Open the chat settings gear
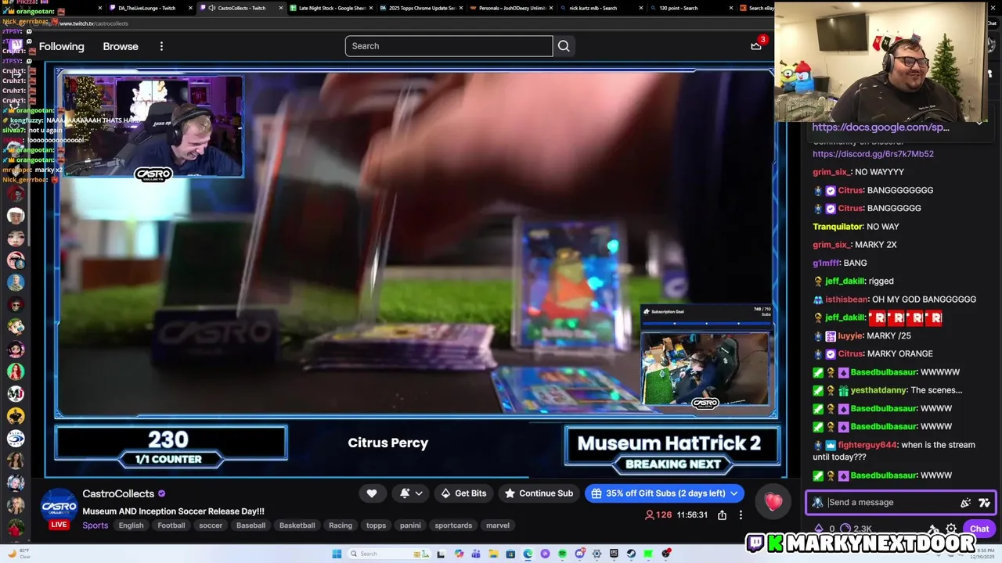The height and width of the screenshot is (563, 1002). click(951, 529)
